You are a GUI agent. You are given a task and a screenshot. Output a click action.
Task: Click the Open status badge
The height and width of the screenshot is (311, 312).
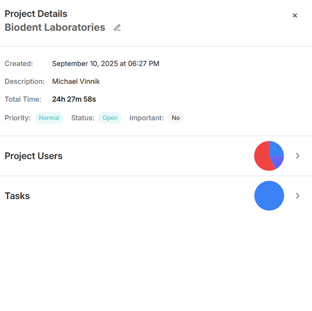pos(110,118)
